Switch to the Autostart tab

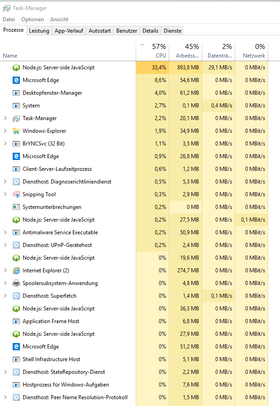tap(100, 31)
